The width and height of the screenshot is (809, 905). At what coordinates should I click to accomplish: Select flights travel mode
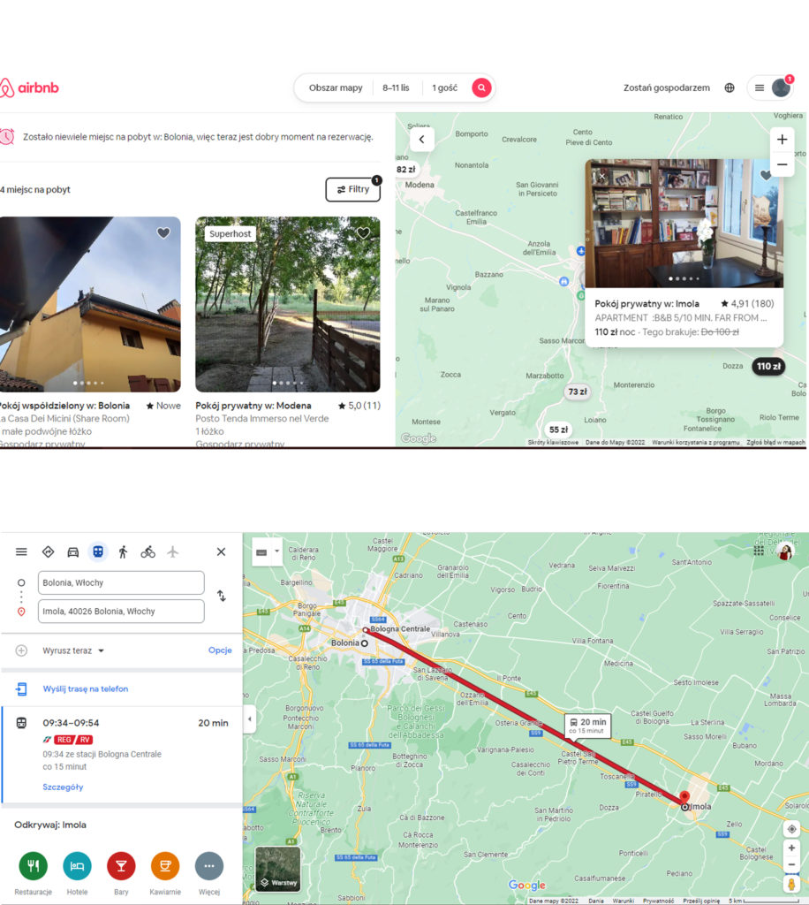click(172, 551)
